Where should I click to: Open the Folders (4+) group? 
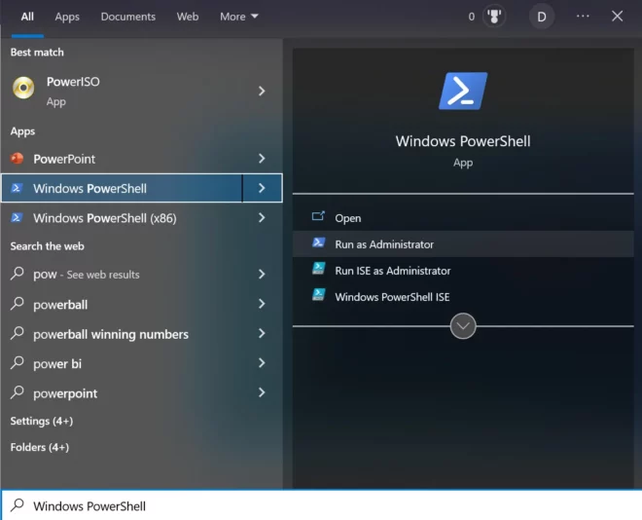pos(40,447)
